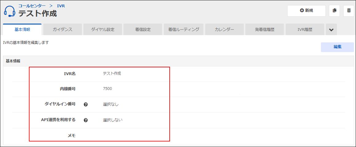Click the IVR名 value テスト作成
Viewport: 356px width, 147px height.
pyautogui.click(x=112, y=73)
